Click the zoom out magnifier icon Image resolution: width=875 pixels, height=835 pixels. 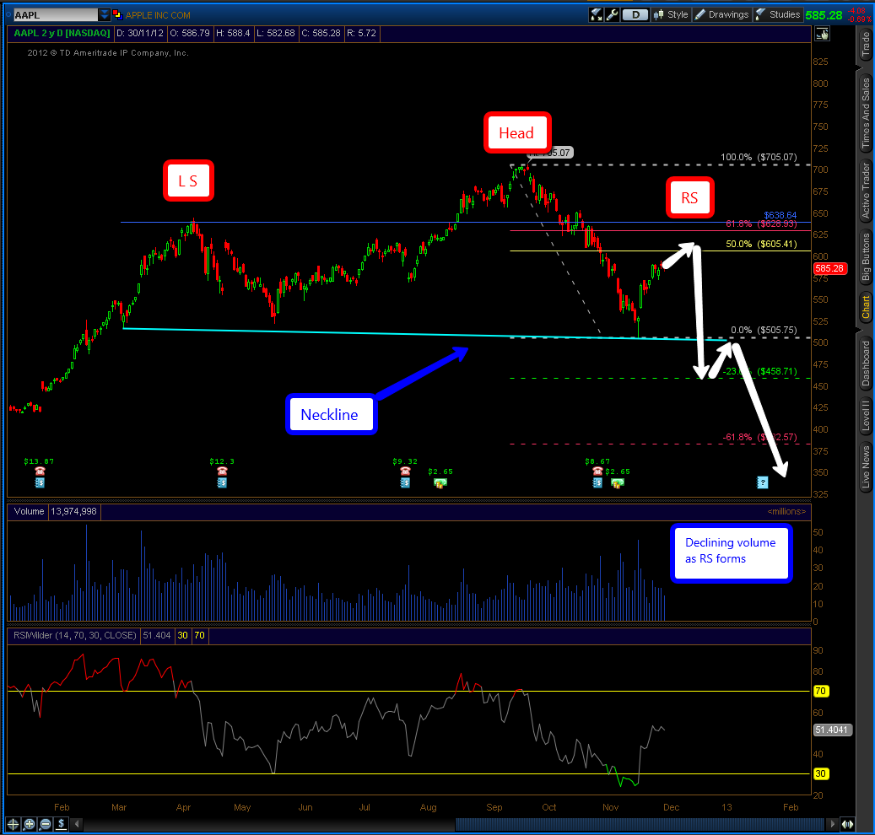(46, 824)
